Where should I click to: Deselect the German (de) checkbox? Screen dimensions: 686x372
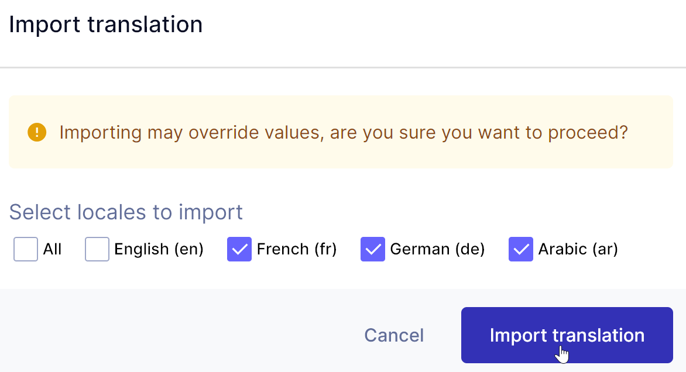pyautogui.click(x=373, y=249)
